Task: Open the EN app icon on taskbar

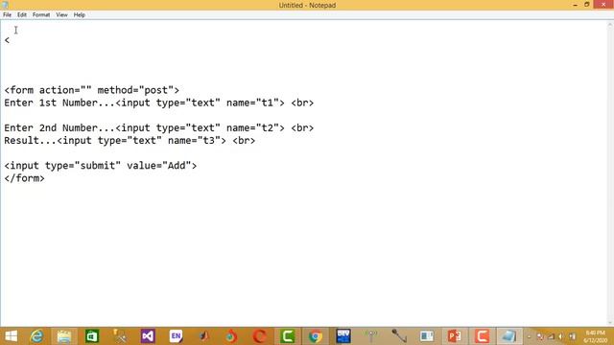Action: (x=176, y=336)
